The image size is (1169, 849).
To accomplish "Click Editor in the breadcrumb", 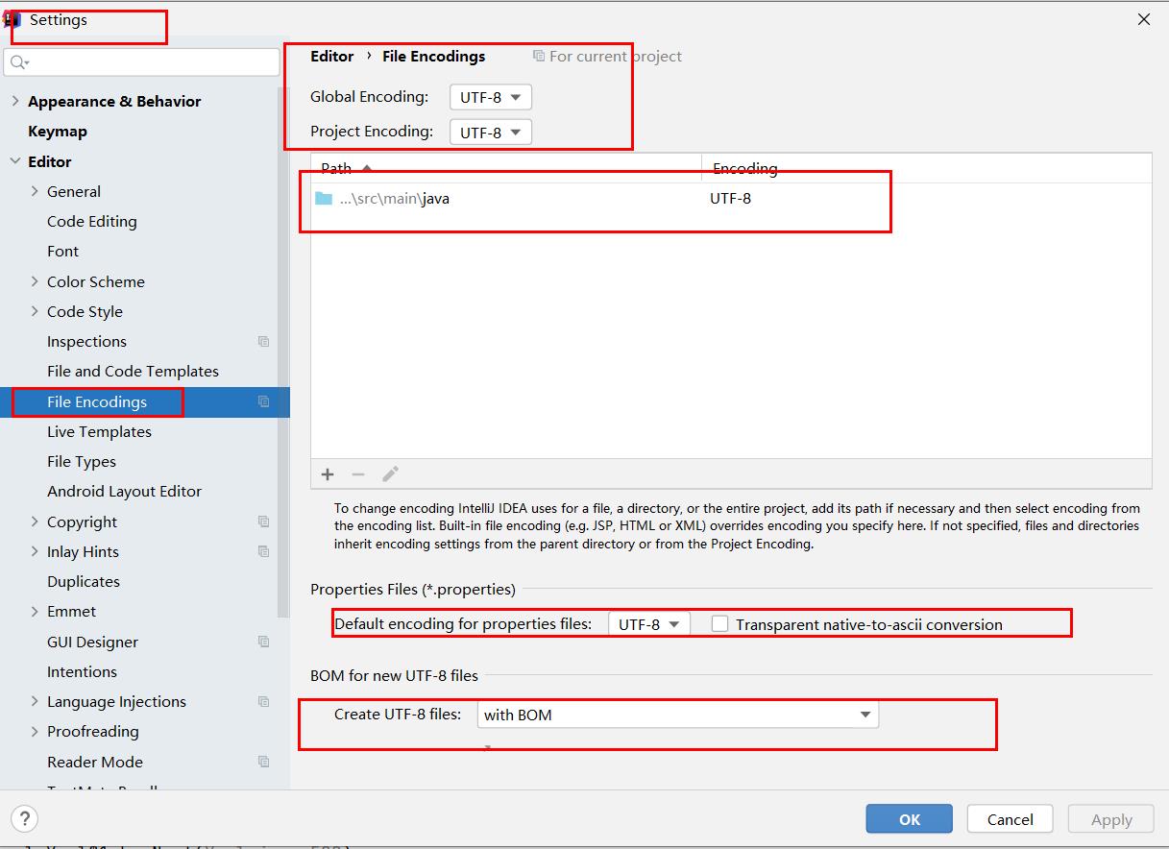I will click(x=332, y=56).
